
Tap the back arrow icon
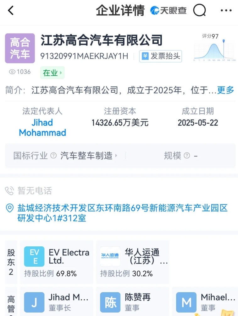point(11,10)
